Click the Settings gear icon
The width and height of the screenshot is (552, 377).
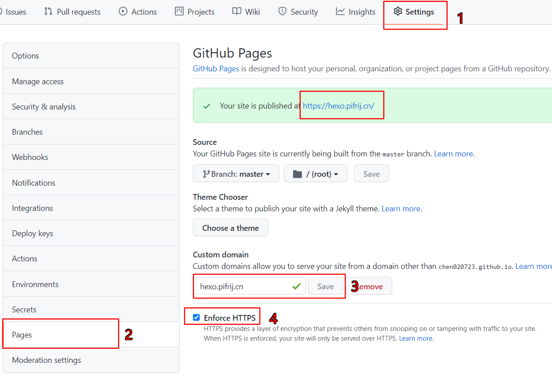(398, 12)
